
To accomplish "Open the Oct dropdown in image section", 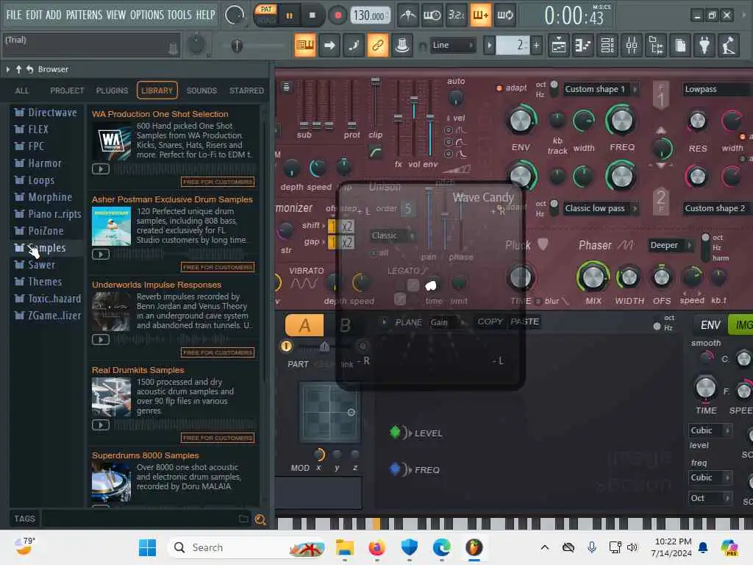I will tap(710, 498).
